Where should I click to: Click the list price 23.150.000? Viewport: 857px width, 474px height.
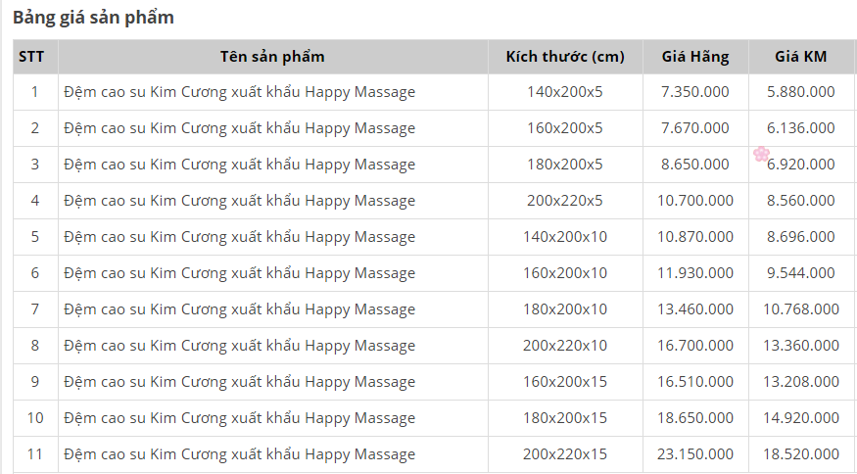[x=695, y=454]
